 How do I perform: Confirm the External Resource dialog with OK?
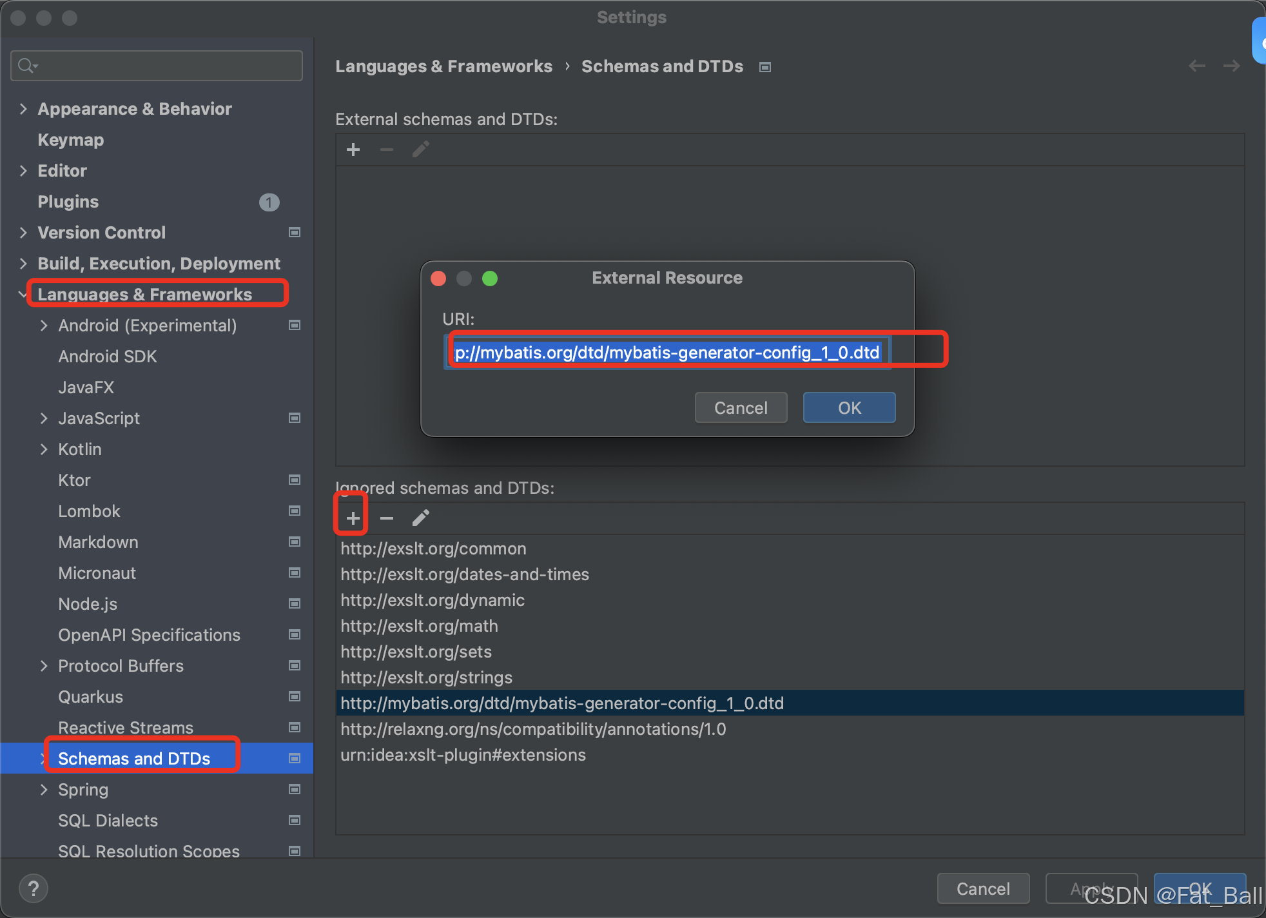point(848,407)
